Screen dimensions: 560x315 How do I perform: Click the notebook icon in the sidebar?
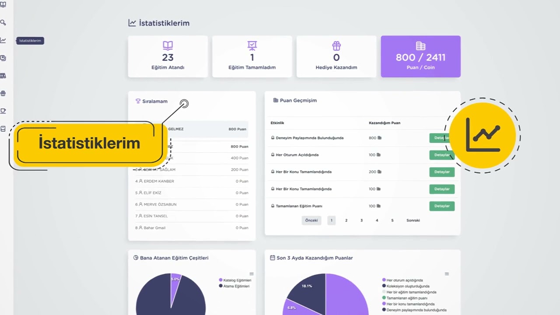3,129
